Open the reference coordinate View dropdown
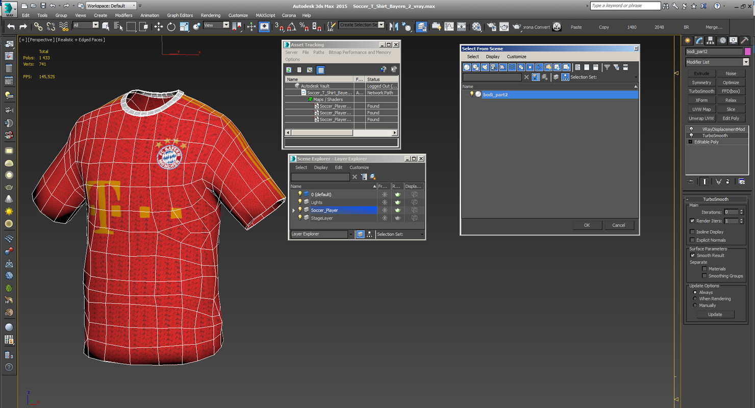Screen dimensions: 755x408 (216, 25)
